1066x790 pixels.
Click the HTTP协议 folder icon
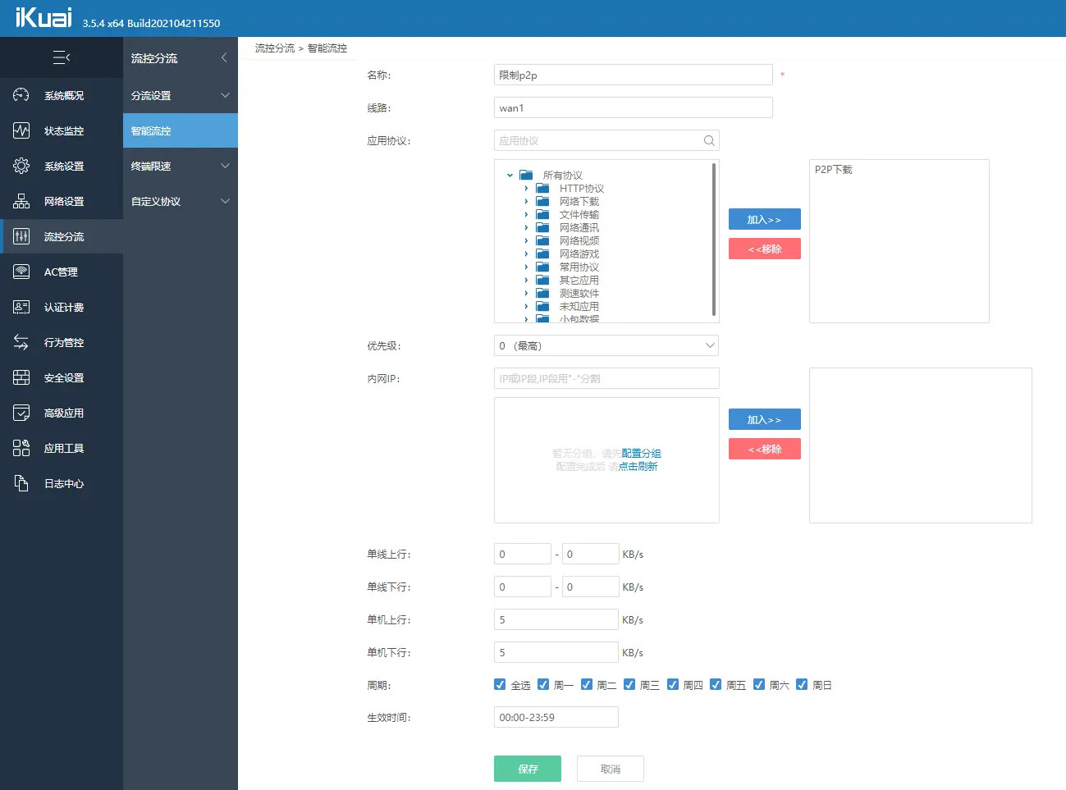(x=542, y=188)
